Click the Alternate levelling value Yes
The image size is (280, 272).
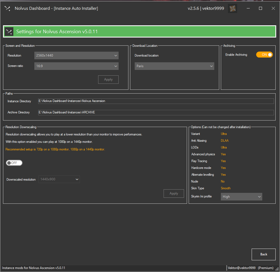tap(223, 175)
